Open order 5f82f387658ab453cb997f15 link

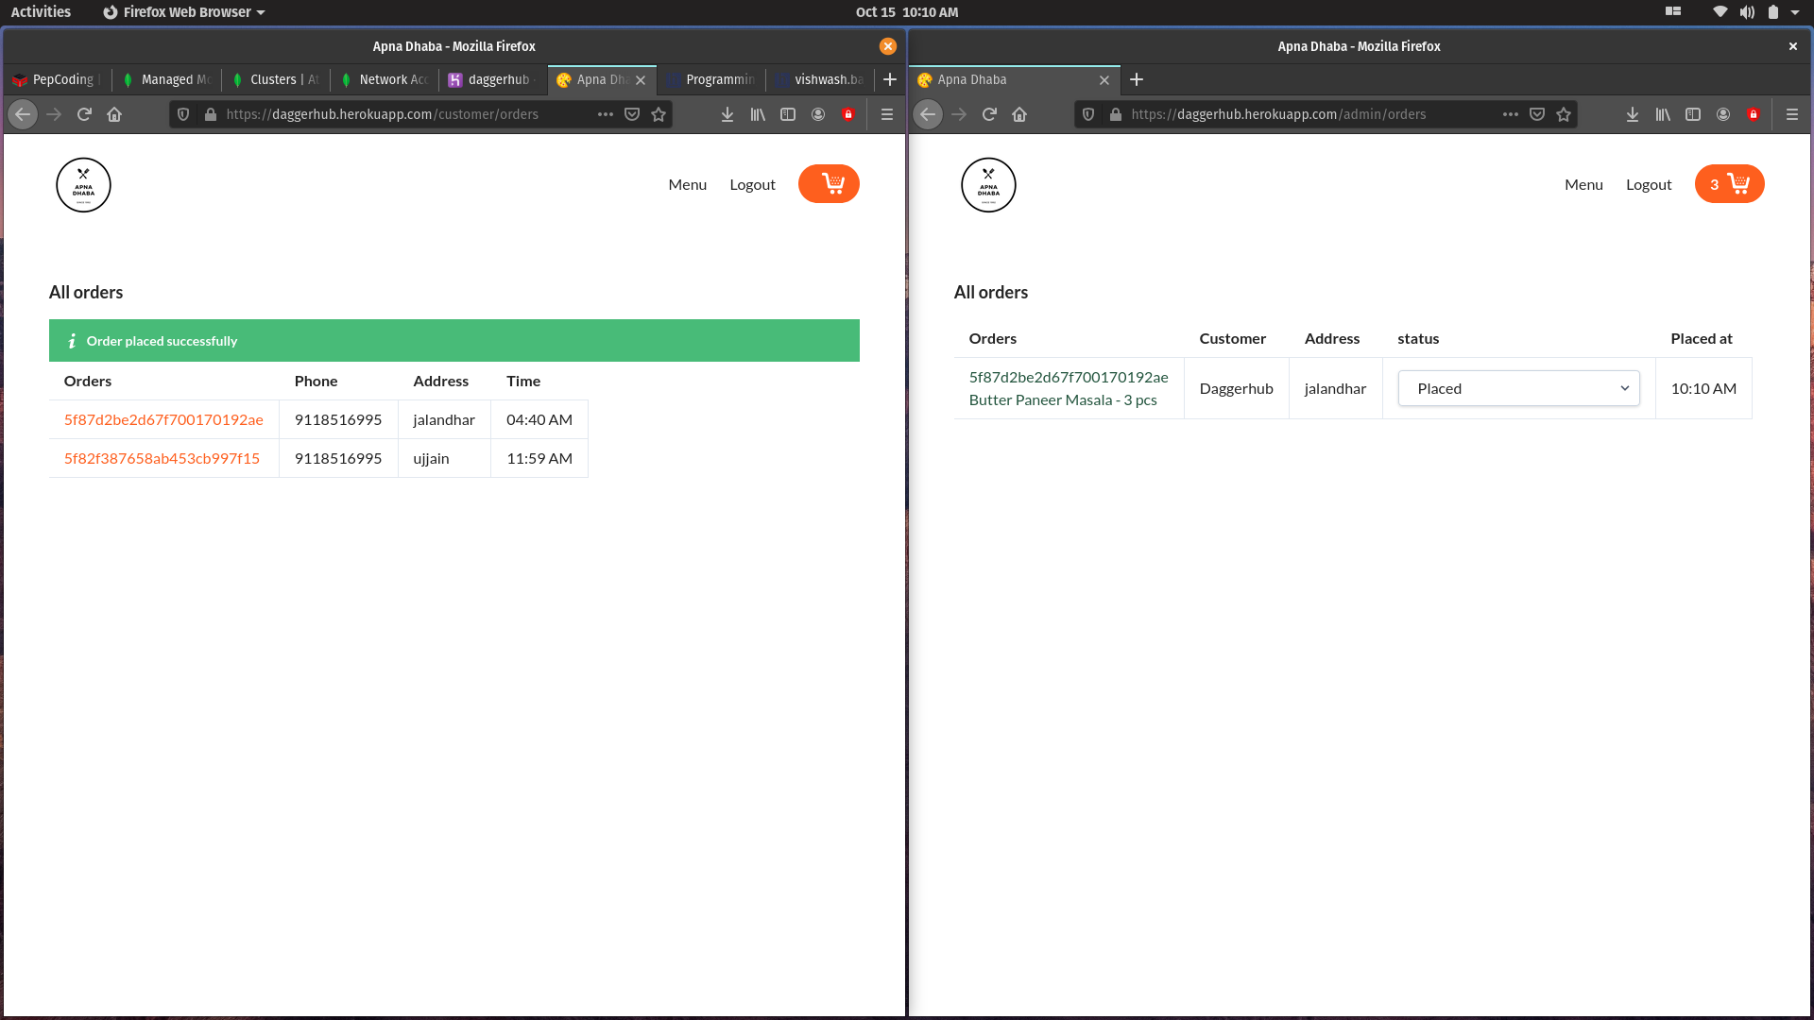(x=162, y=458)
